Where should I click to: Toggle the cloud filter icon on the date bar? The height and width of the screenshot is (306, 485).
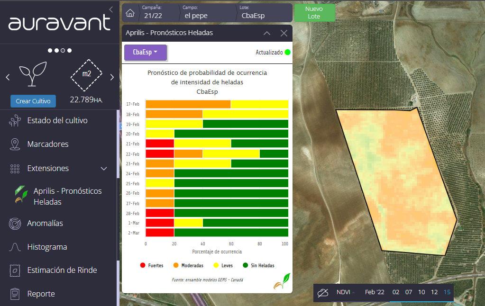point(323,292)
